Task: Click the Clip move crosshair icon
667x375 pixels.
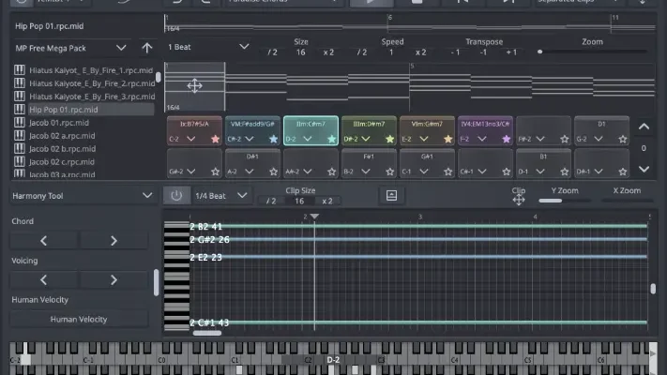Action: pyautogui.click(x=519, y=200)
